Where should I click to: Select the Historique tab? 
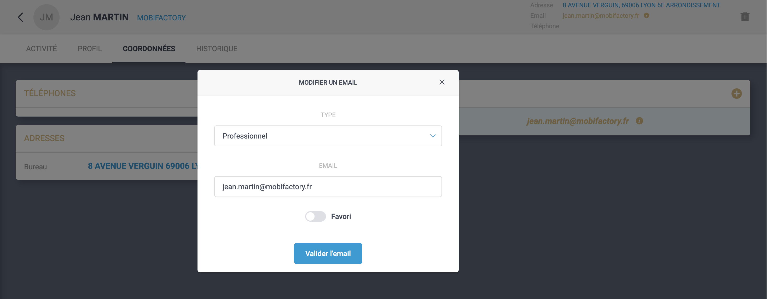pyautogui.click(x=217, y=49)
